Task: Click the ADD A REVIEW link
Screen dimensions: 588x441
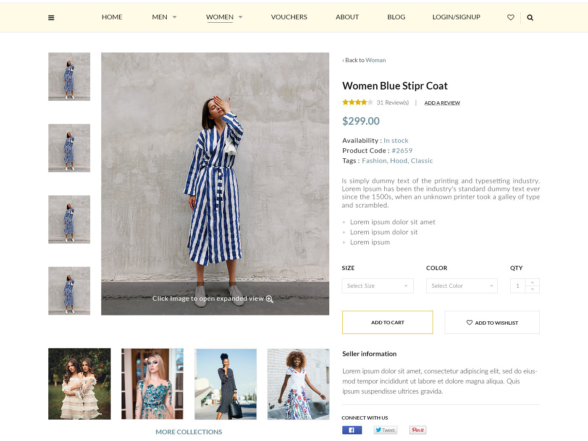Action: 442,103
